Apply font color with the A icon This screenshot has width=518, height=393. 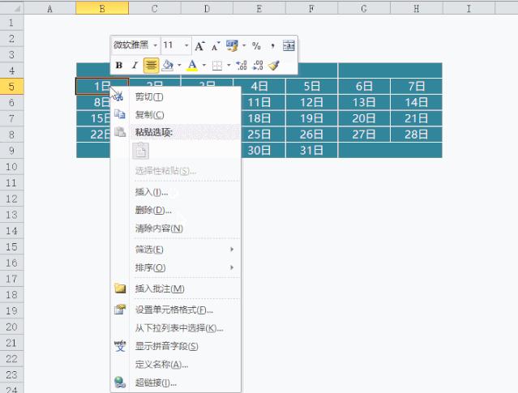[x=192, y=66]
